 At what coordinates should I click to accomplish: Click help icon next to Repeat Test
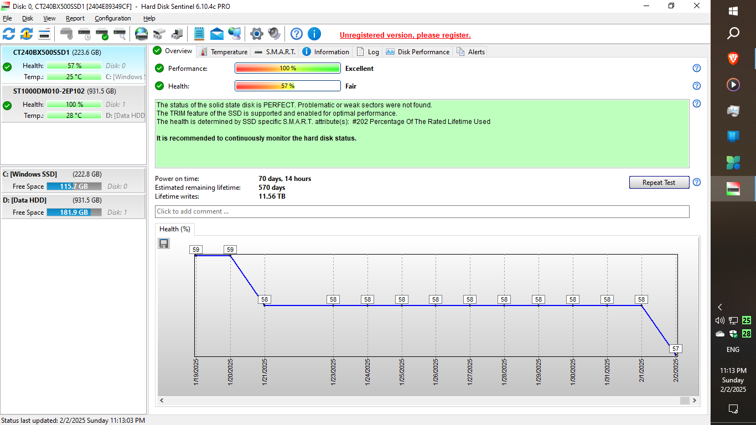click(697, 182)
